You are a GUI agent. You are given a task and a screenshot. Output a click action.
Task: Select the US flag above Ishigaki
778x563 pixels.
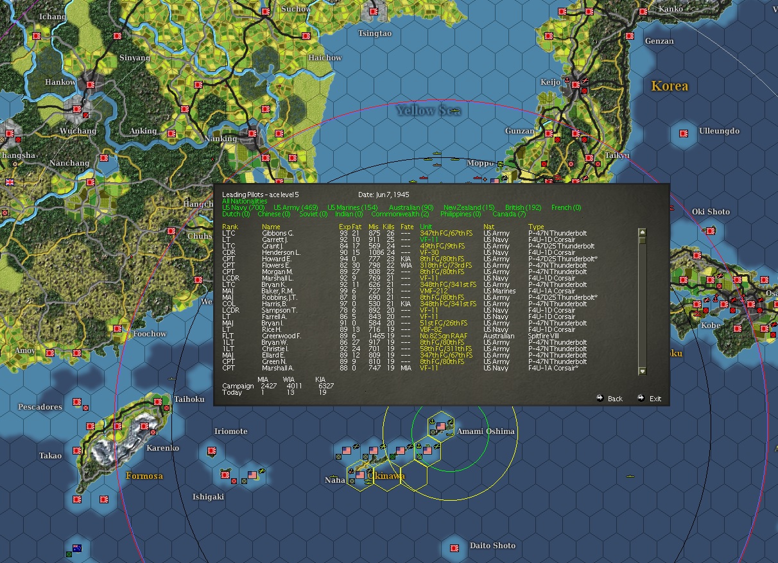(x=252, y=475)
